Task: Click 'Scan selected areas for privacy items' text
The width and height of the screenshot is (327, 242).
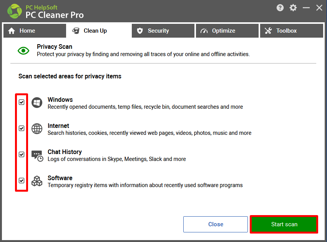Action: pos(70,76)
